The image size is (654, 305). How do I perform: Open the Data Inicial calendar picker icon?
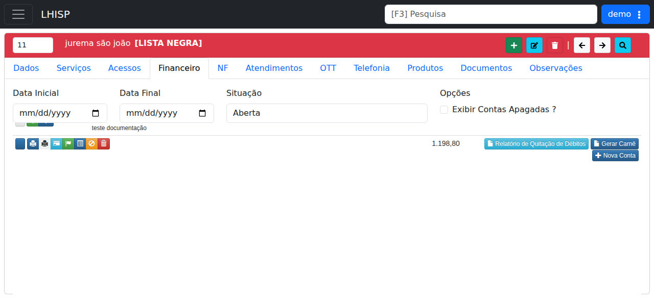[x=96, y=113]
